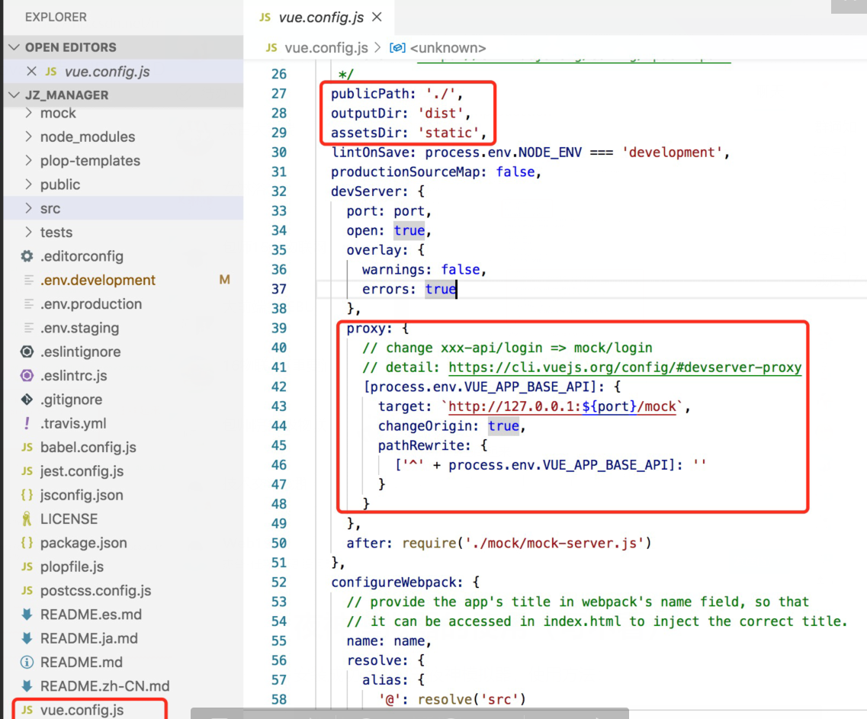Click line number 39 in the gutter
The image size is (867, 719).
pyautogui.click(x=279, y=328)
